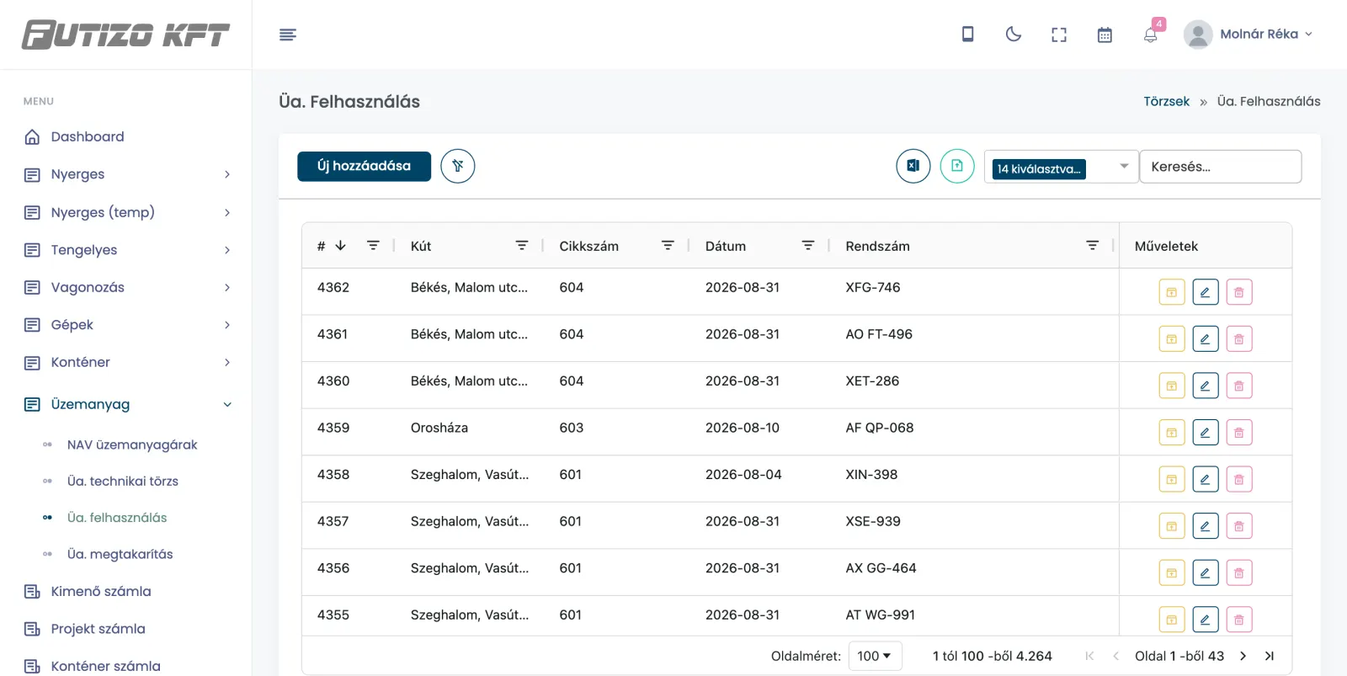Click the Keresés search field
This screenshot has width=1347, height=676.
(1221, 167)
